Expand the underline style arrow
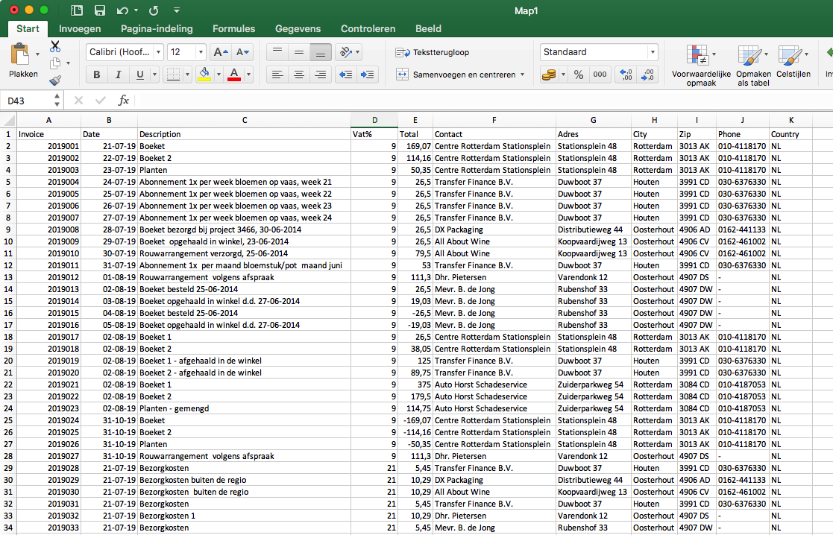Viewport: 833px width, 535px height. [154, 75]
